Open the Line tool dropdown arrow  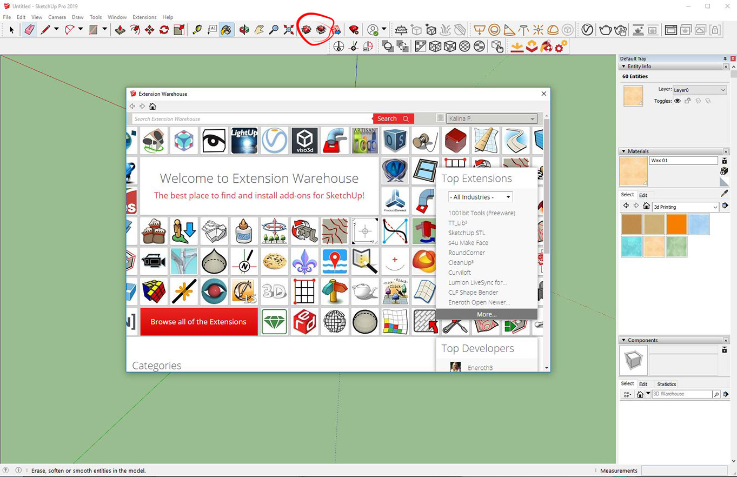click(x=56, y=30)
